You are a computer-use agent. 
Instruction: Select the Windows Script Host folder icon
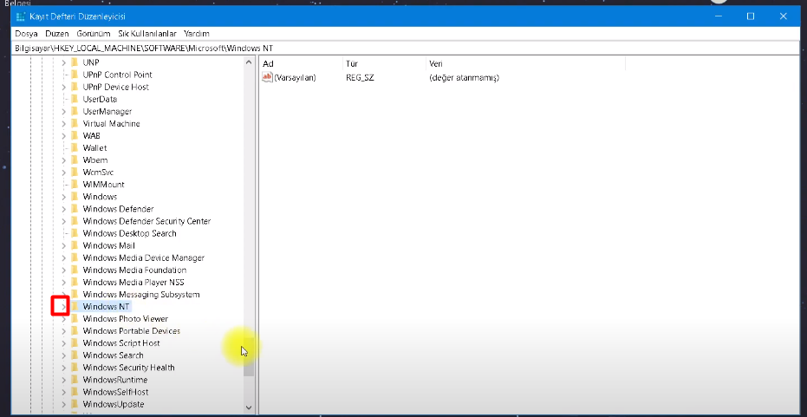click(x=75, y=342)
